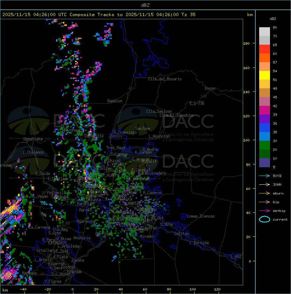Click the Ramblon map label
The height and width of the screenshot is (294, 291).
coord(115,101)
